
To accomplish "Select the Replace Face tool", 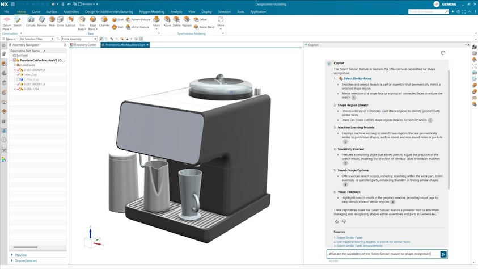I will tap(187, 22).
